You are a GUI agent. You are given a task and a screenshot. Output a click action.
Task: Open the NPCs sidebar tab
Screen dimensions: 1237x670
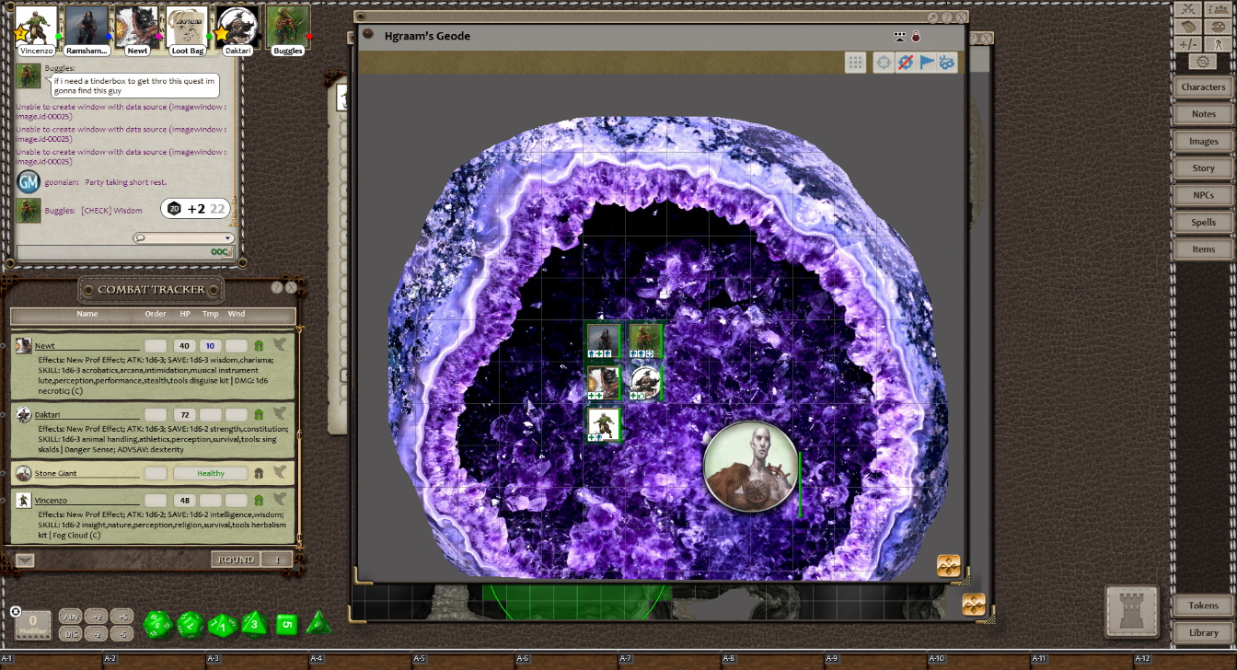(1203, 195)
